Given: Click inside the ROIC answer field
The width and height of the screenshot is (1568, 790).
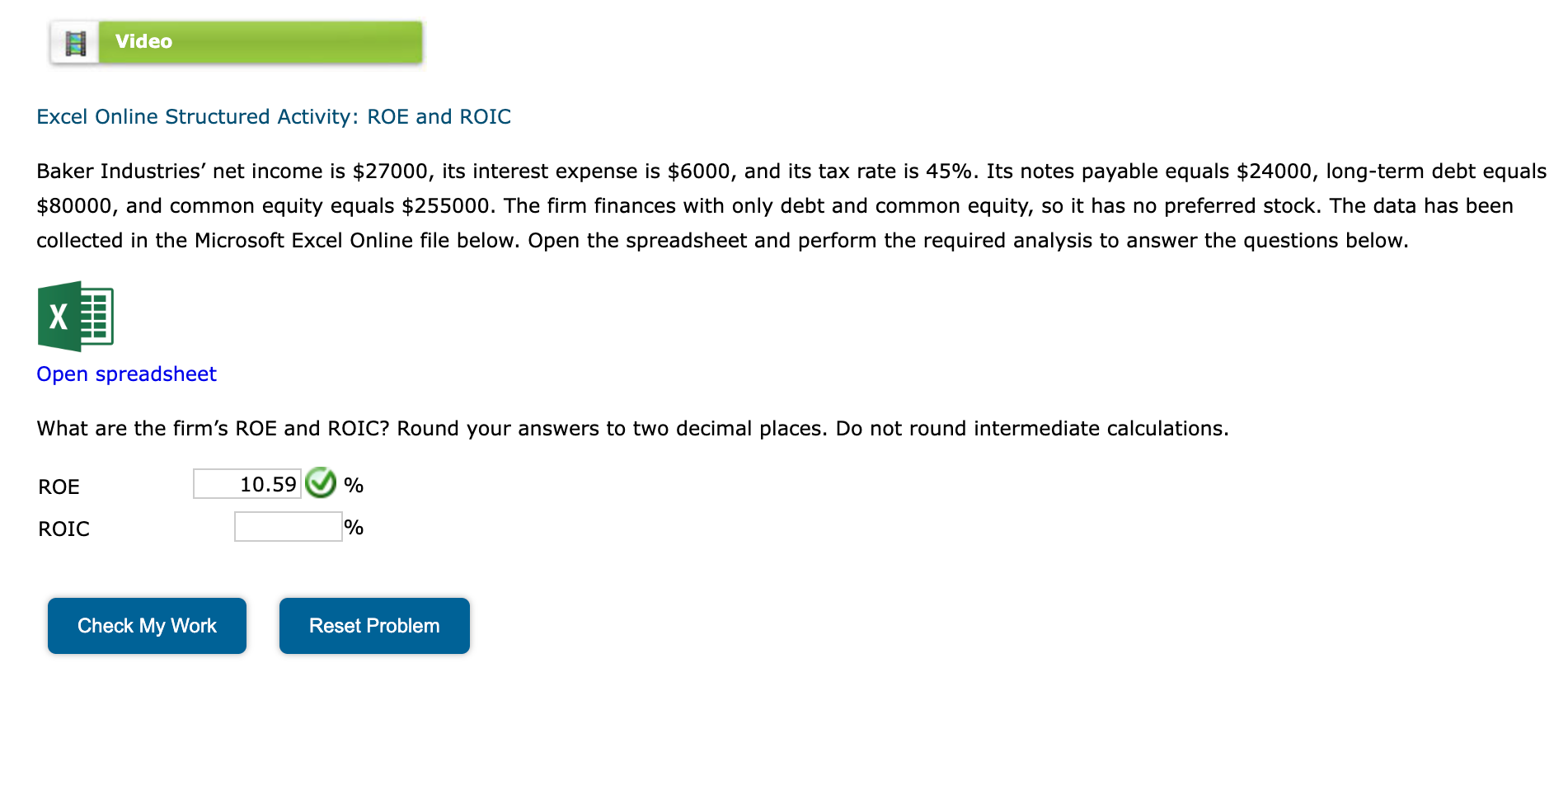Looking at the screenshot, I should pos(287,525).
